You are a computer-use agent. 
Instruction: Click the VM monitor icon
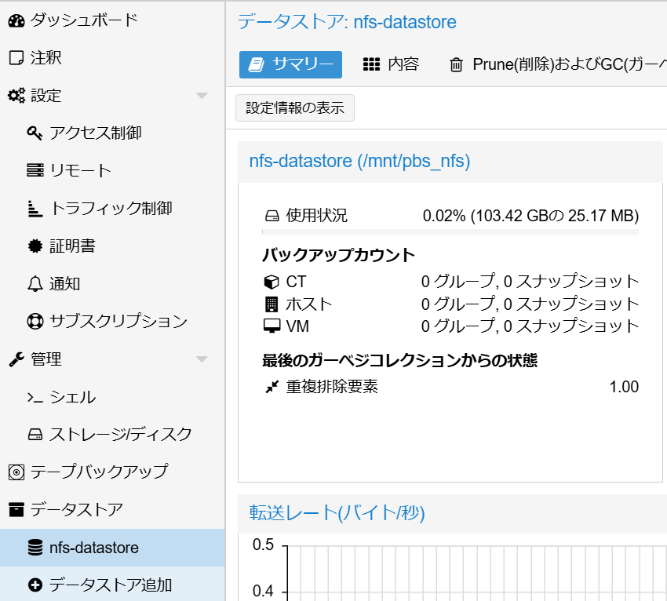click(x=272, y=326)
